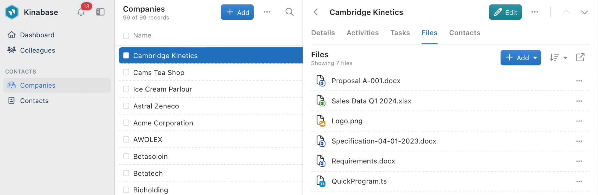Collapse the sidebar panel icon
Screen dimensions: 598x195
click(x=100, y=12)
